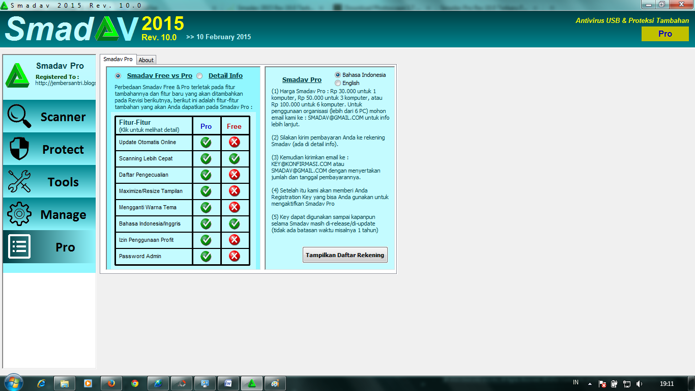Open the Pro list icon in sidebar
This screenshot has width=695, height=391.
click(x=19, y=247)
